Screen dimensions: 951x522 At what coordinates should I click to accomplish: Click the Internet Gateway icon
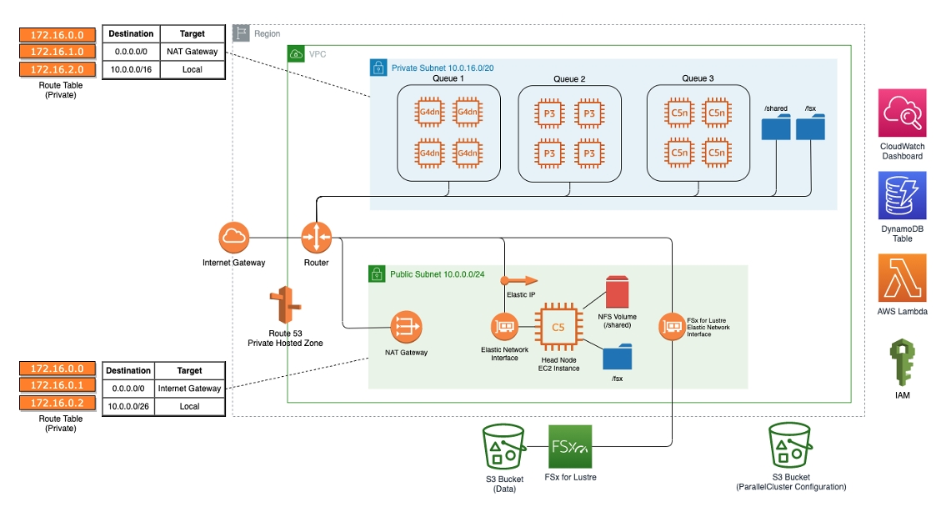233,238
